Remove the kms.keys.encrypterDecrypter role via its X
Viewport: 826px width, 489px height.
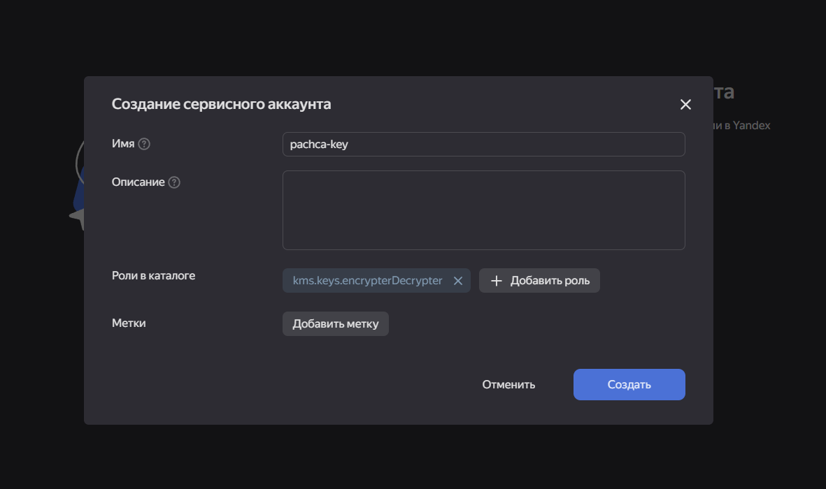[x=458, y=281]
